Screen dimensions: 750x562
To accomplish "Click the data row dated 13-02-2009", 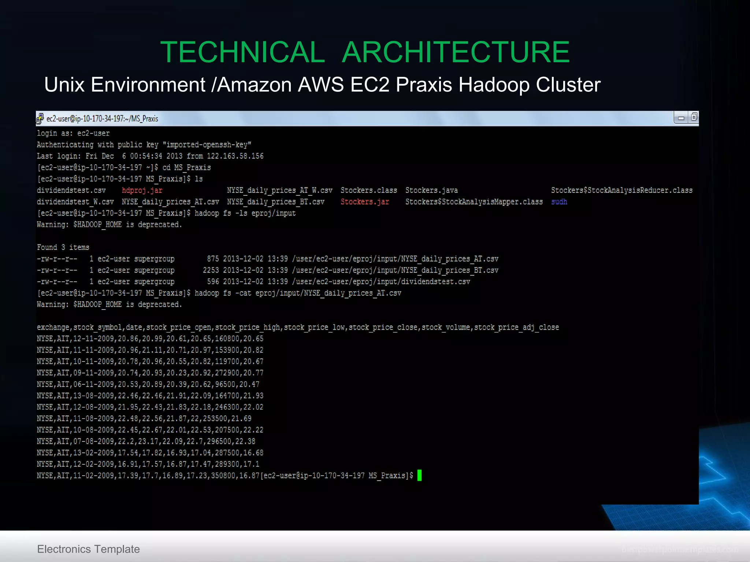I will [x=150, y=453].
